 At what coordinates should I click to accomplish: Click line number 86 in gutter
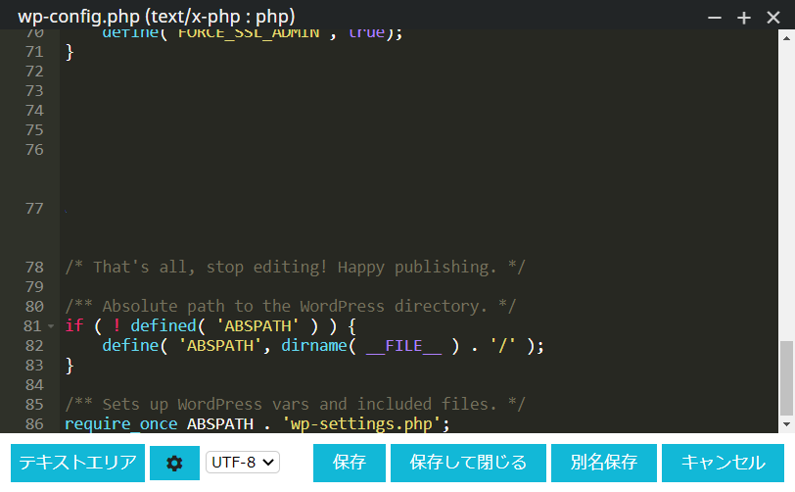(x=34, y=424)
